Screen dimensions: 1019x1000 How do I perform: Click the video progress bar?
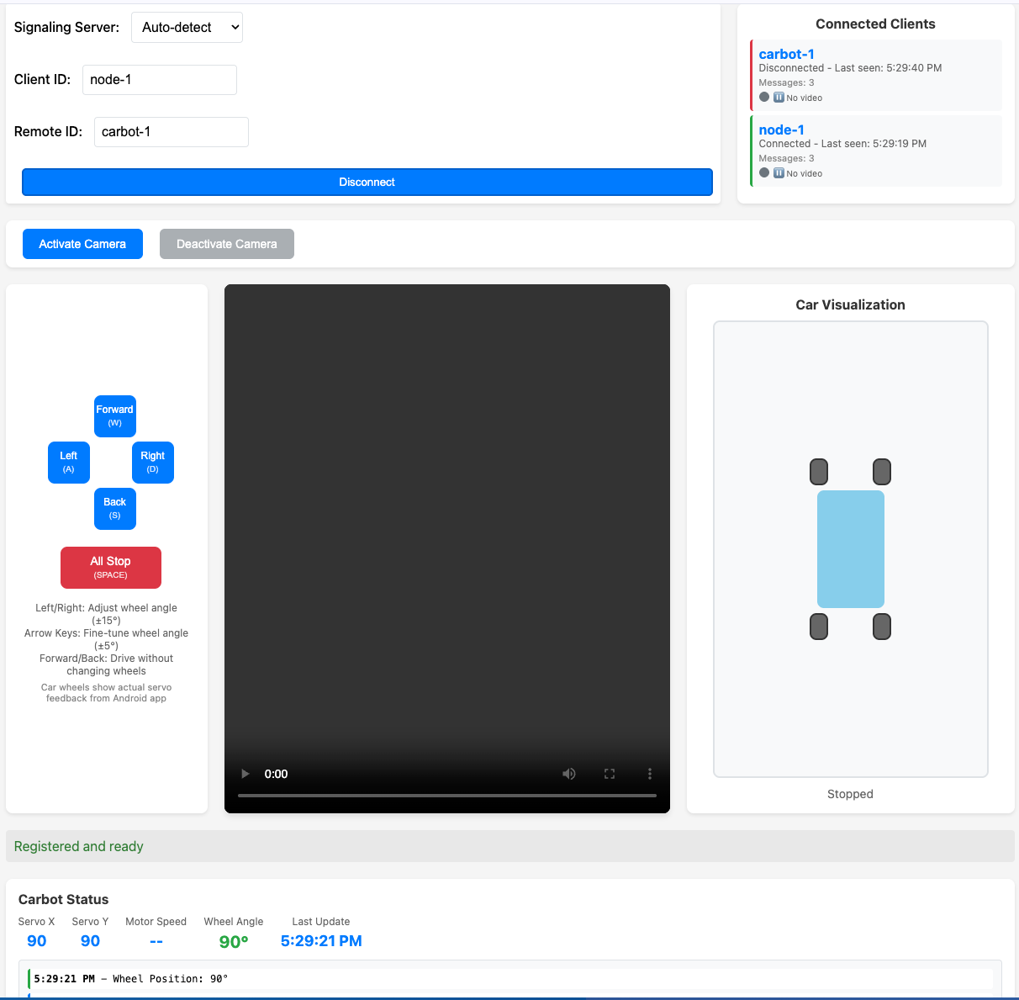tap(447, 795)
